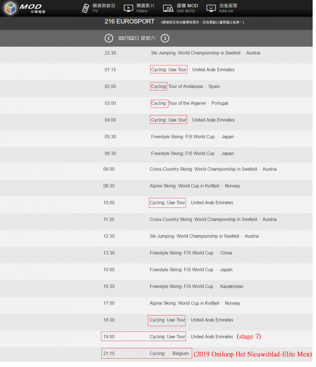Click the TV remote control icon

point(86,8)
